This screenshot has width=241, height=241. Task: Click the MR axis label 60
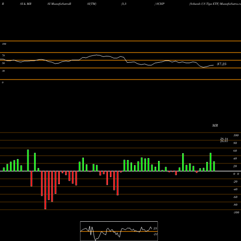coord(235,151)
